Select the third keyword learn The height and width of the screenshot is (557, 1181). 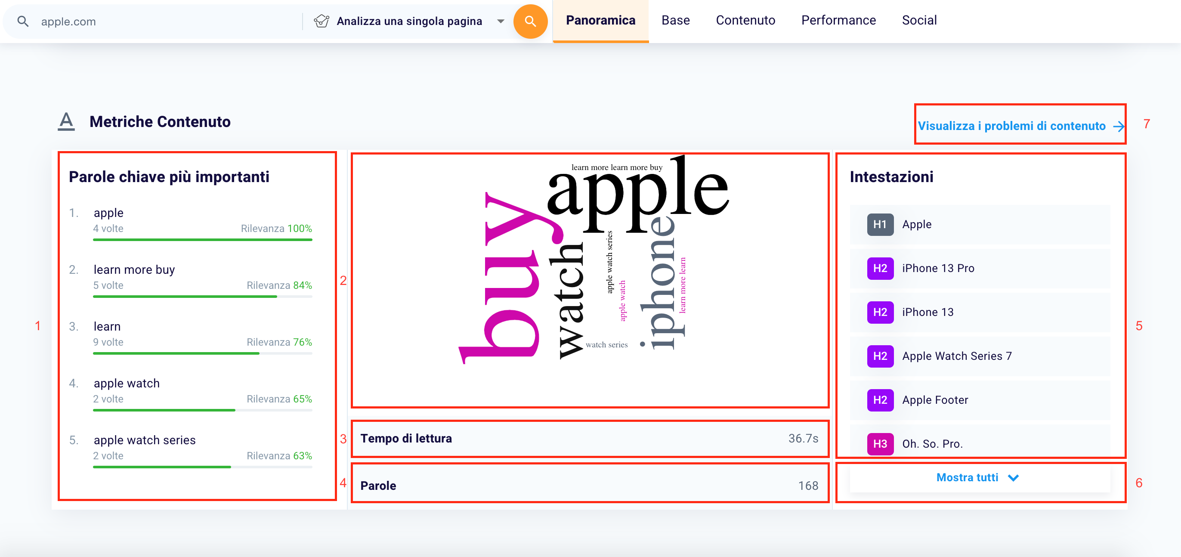coord(107,326)
